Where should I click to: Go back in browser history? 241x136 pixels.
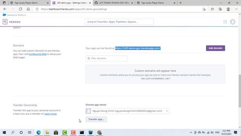click(x=5, y=9)
